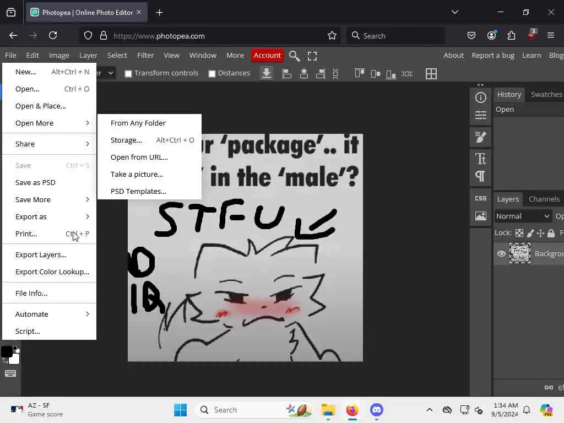The width and height of the screenshot is (564, 423).
Task: Expand the Save More submenu
Action: point(49,199)
